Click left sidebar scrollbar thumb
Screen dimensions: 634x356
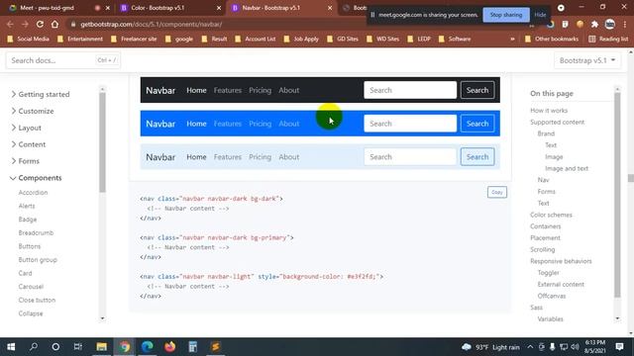click(102, 142)
